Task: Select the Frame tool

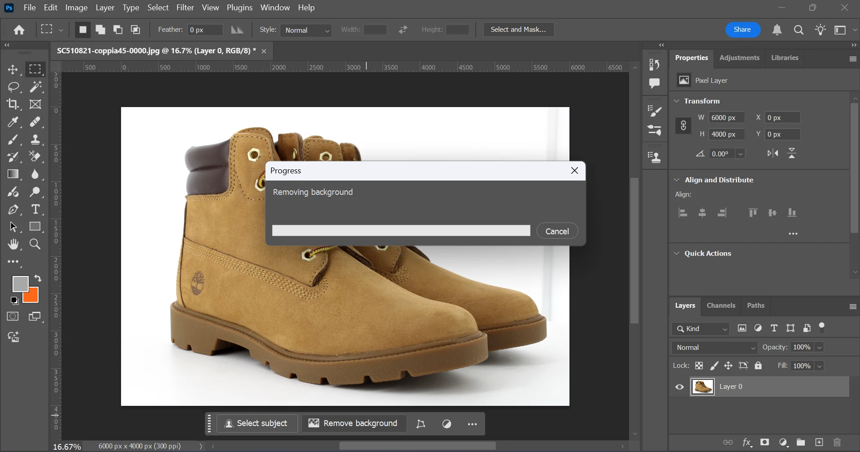Action: [35, 104]
